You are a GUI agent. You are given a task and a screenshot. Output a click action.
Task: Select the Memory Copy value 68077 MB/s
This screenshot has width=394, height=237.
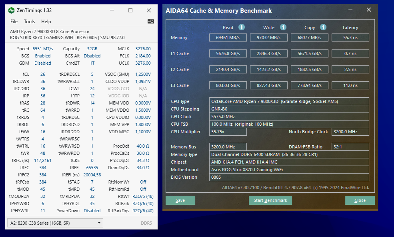pos(309,38)
